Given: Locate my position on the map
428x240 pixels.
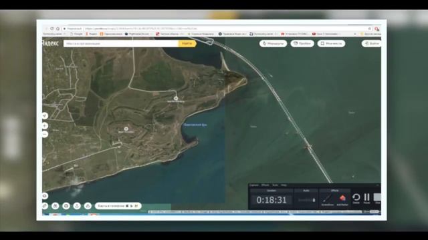Looking at the screenshot, I should (x=45, y=116).
